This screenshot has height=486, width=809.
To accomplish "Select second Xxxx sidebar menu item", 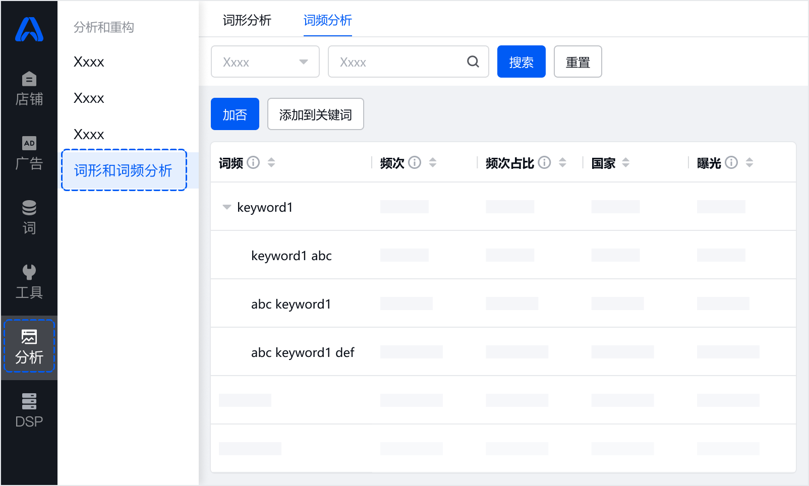I will pos(89,98).
